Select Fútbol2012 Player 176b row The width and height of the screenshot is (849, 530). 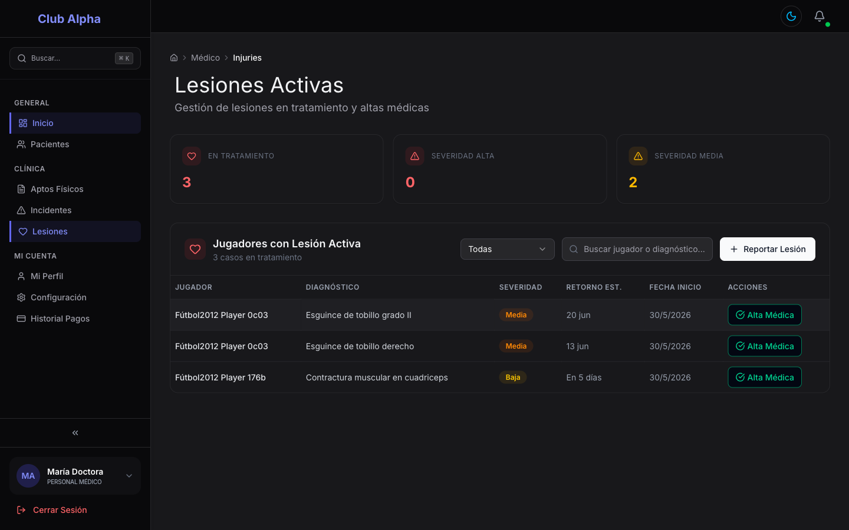(500, 377)
